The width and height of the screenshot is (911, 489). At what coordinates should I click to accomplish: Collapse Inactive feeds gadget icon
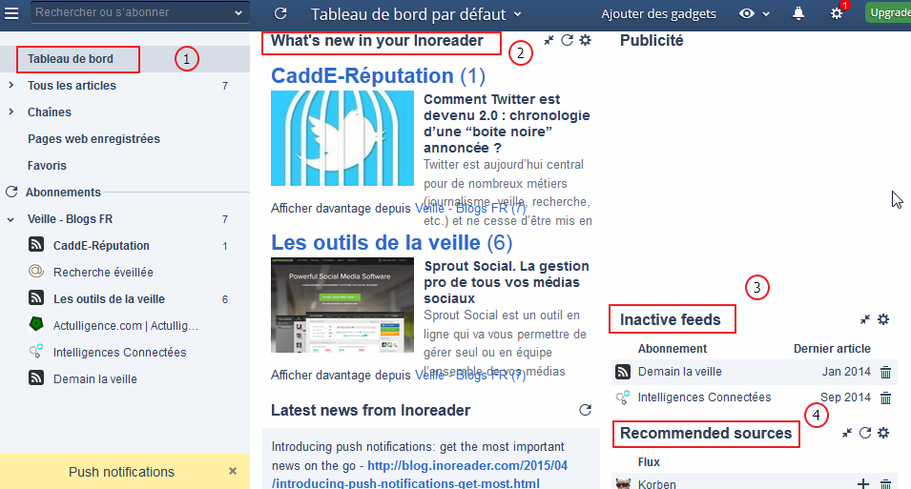click(x=865, y=319)
